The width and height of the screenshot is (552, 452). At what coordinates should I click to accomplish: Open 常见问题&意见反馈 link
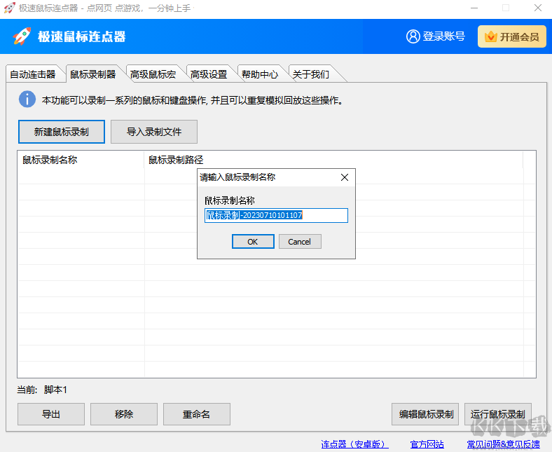[504, 444]
